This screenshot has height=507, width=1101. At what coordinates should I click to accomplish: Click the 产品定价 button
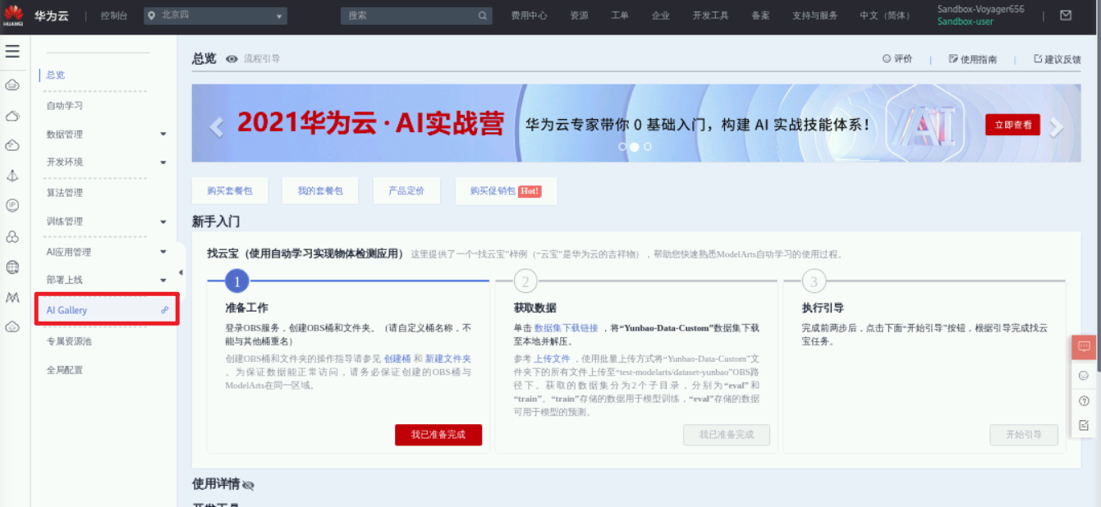[x=406, y=190]
